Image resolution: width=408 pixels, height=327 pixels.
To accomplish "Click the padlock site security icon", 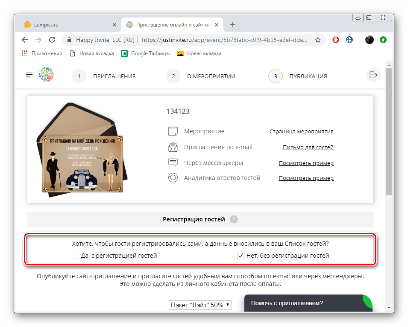I will click(69, 40).
